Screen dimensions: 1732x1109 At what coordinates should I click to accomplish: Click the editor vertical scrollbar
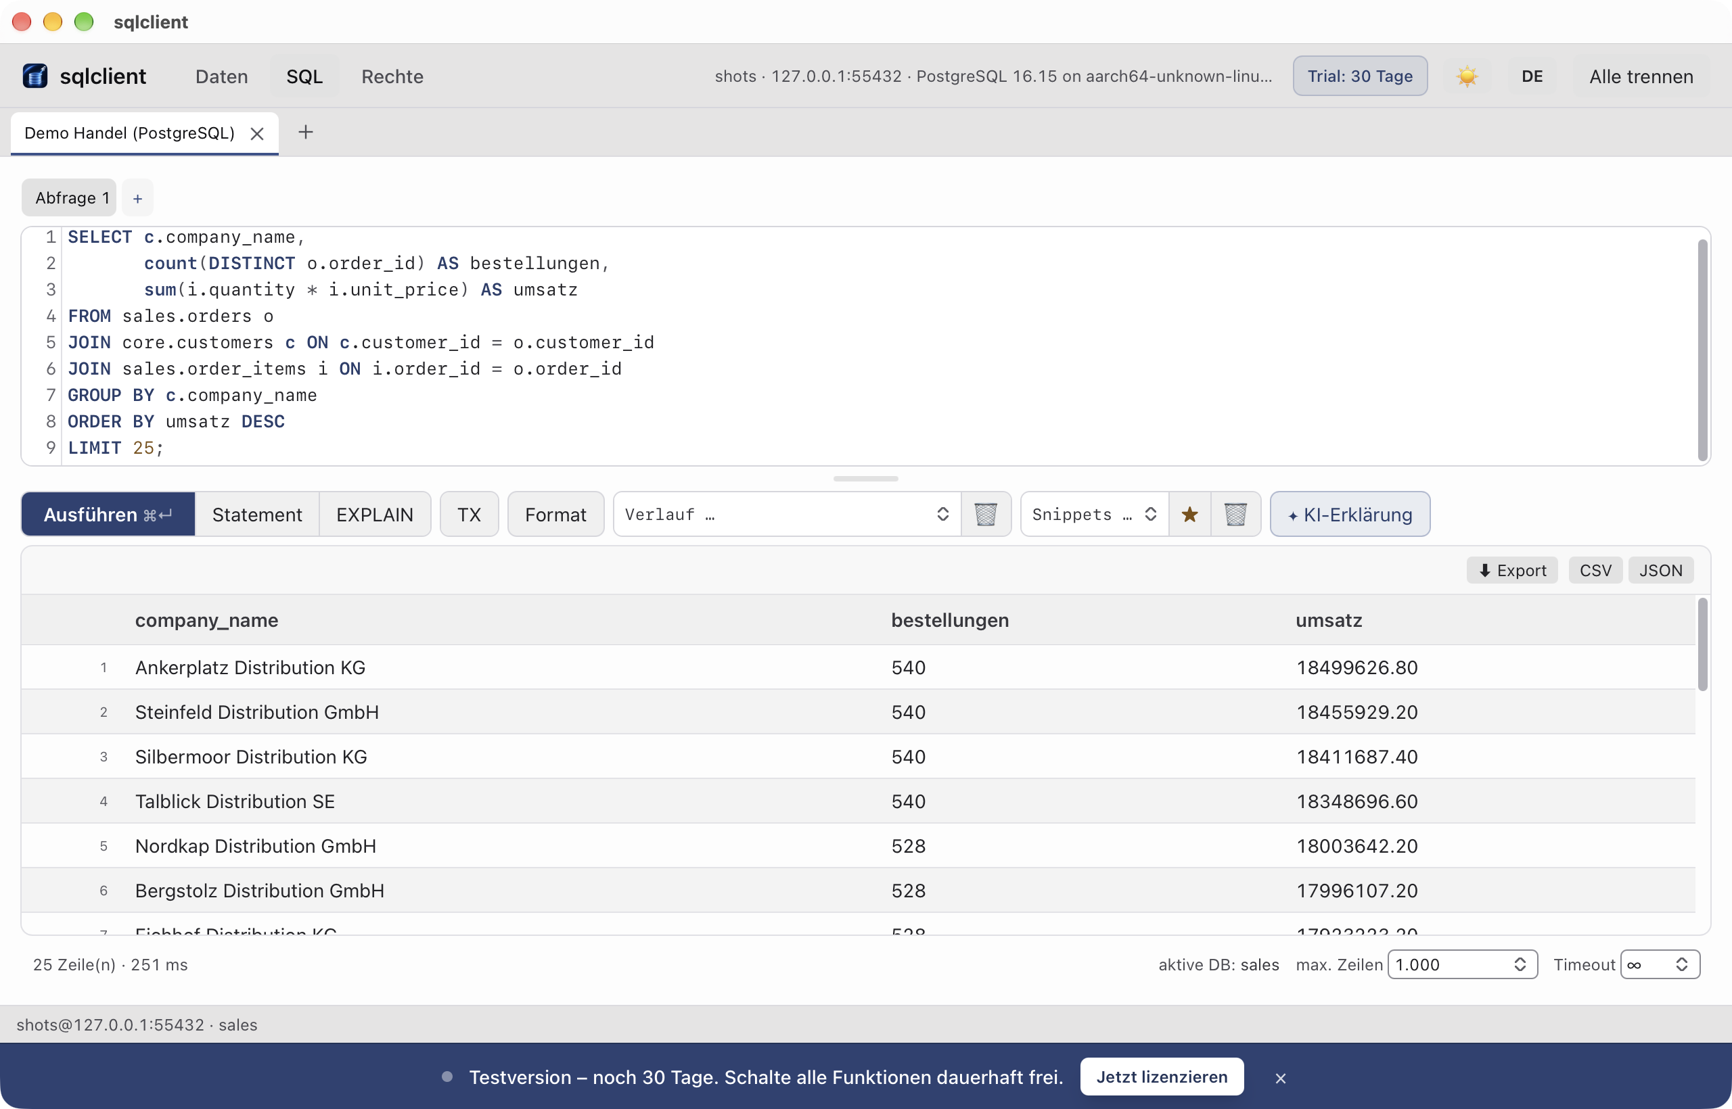pyautogui.click(x=1702, y=351)
